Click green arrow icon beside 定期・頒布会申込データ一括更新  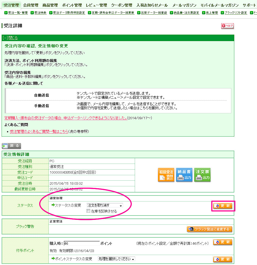pyautogui.click(x=90, y=13)
